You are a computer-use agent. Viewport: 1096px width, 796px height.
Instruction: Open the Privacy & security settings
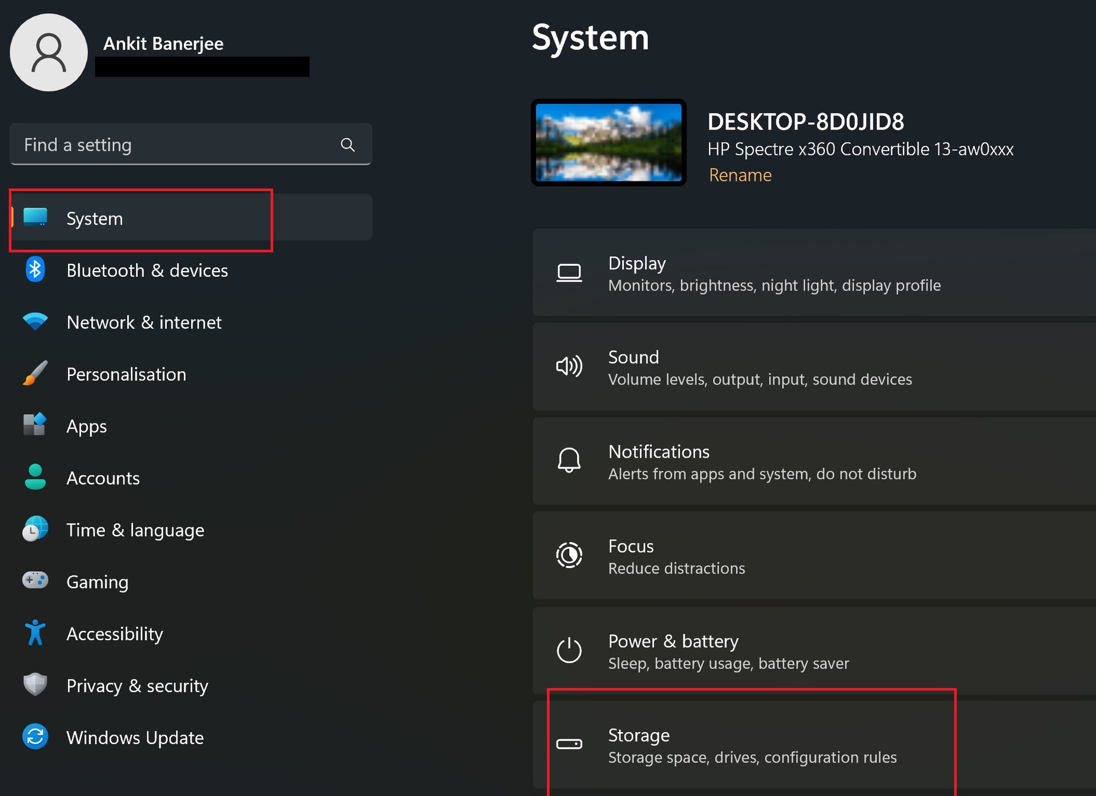[x=136, y=685]
